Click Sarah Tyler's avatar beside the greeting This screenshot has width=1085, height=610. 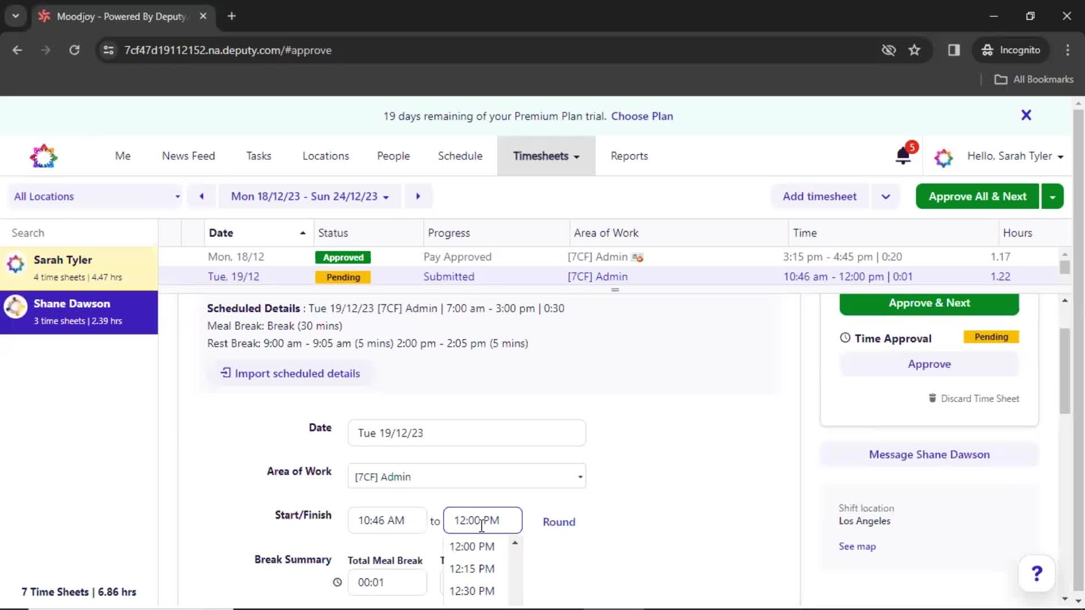point(943,157)
